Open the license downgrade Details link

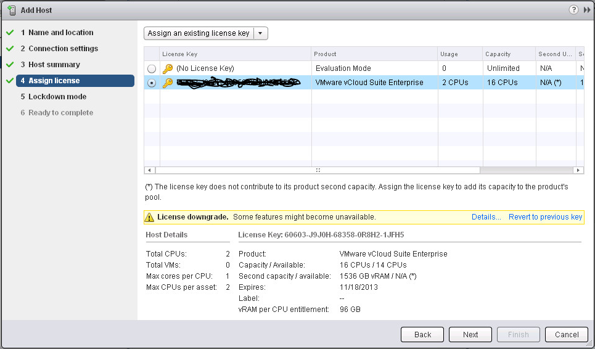click(486, 217)
